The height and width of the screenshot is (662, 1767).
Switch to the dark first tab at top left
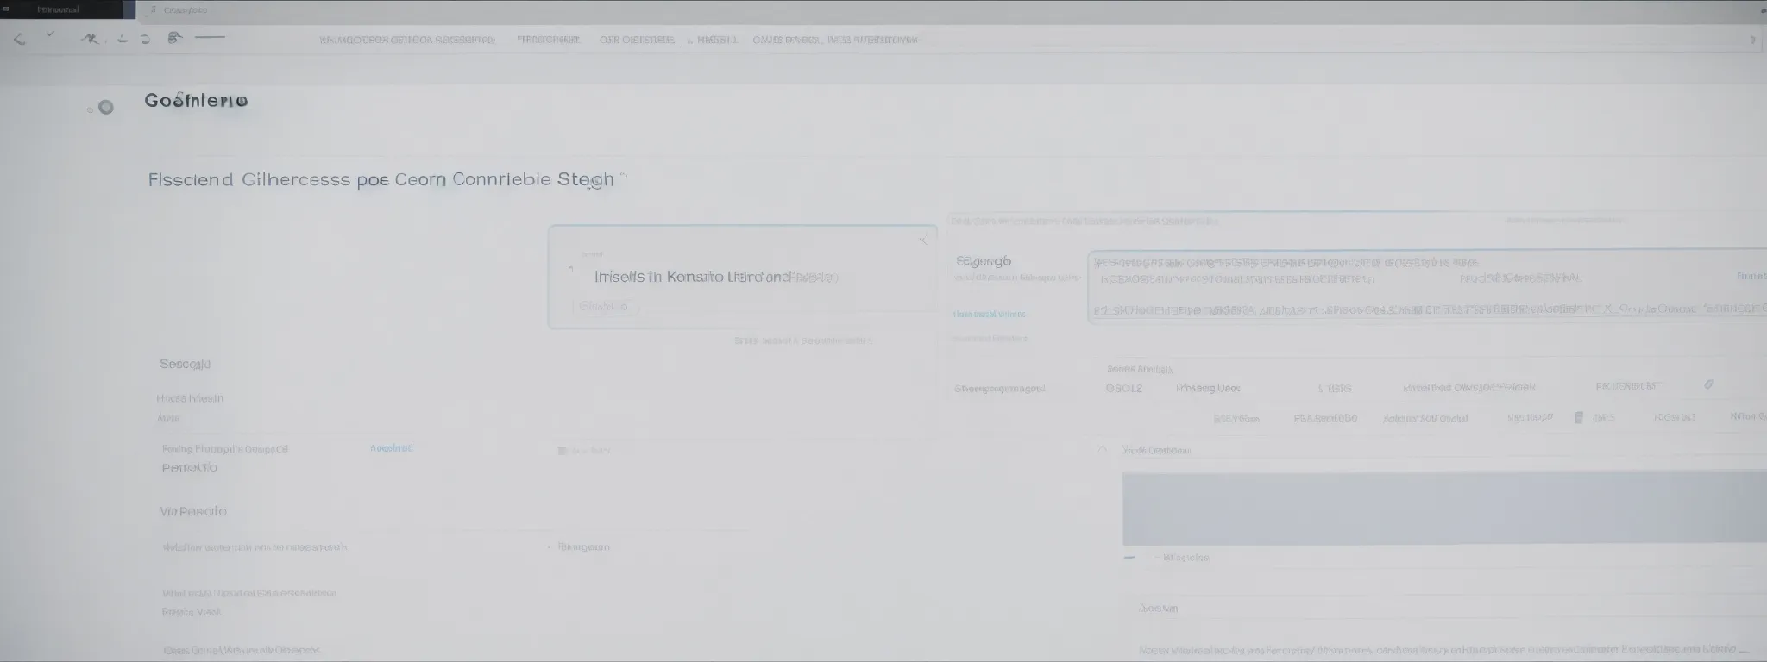(59, 9)
